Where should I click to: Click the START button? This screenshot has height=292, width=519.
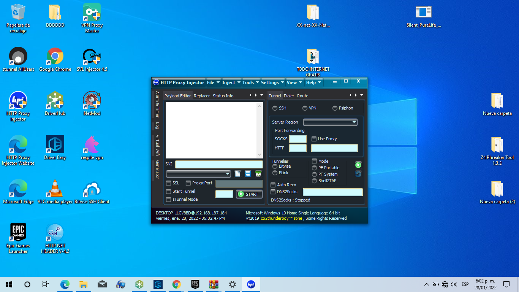[x=249, y=194]
